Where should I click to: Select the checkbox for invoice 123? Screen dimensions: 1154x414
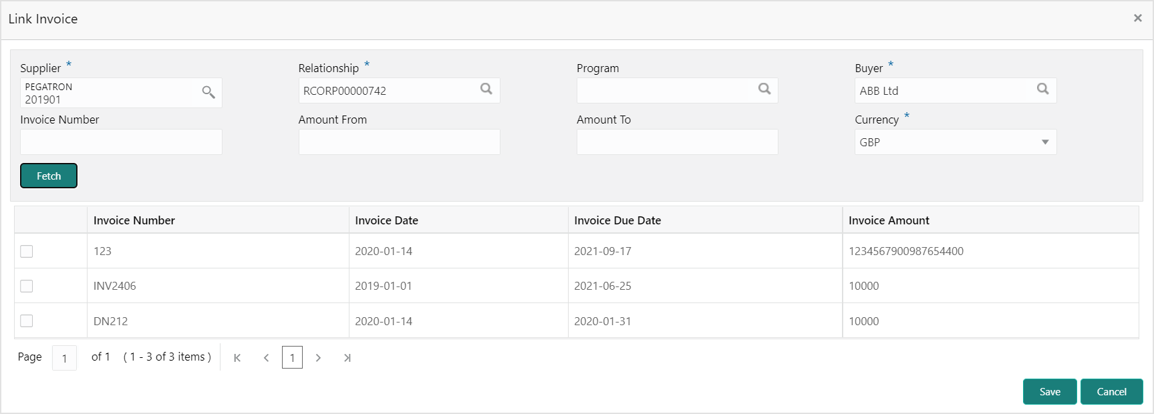[x=27, y=251]
